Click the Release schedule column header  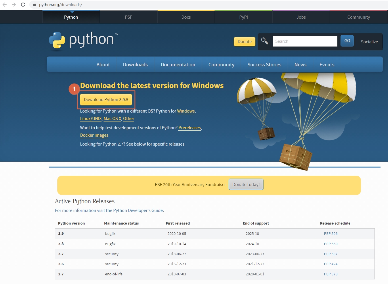tap(335, 223)
